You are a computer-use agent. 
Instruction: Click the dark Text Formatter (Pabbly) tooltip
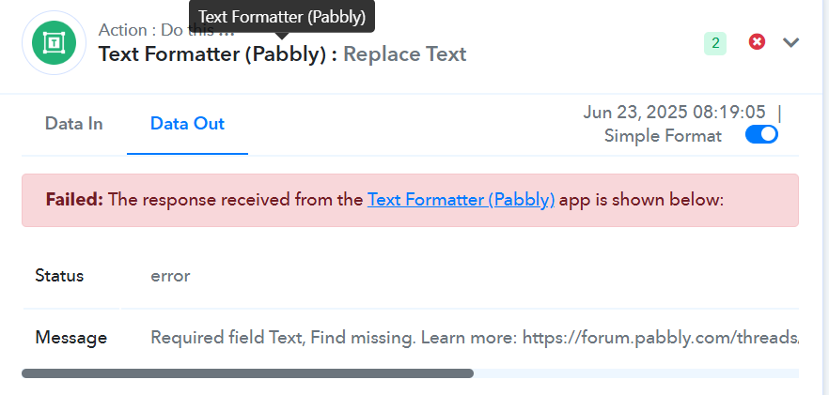click(x=282, y=16)
